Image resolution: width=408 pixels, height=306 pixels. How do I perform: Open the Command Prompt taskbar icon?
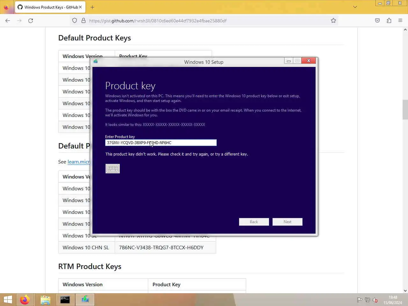(x=65, y=300)
